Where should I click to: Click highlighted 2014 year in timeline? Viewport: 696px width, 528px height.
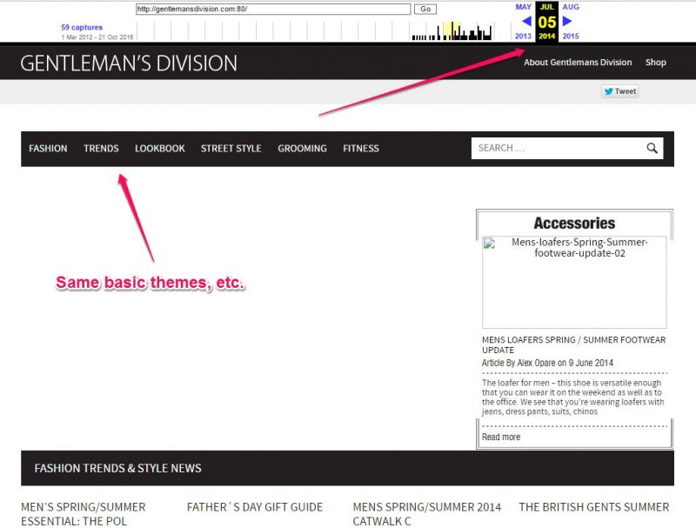pyautogui.click(x=547, y=37)
